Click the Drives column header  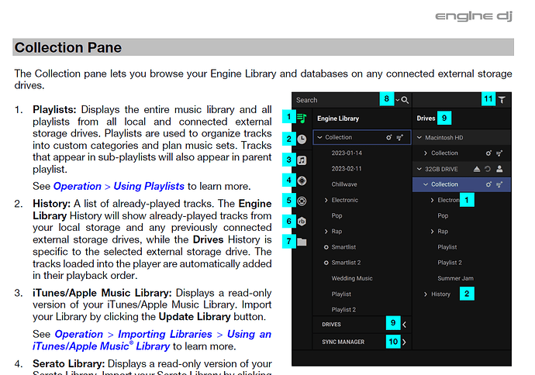coord(426,119)
